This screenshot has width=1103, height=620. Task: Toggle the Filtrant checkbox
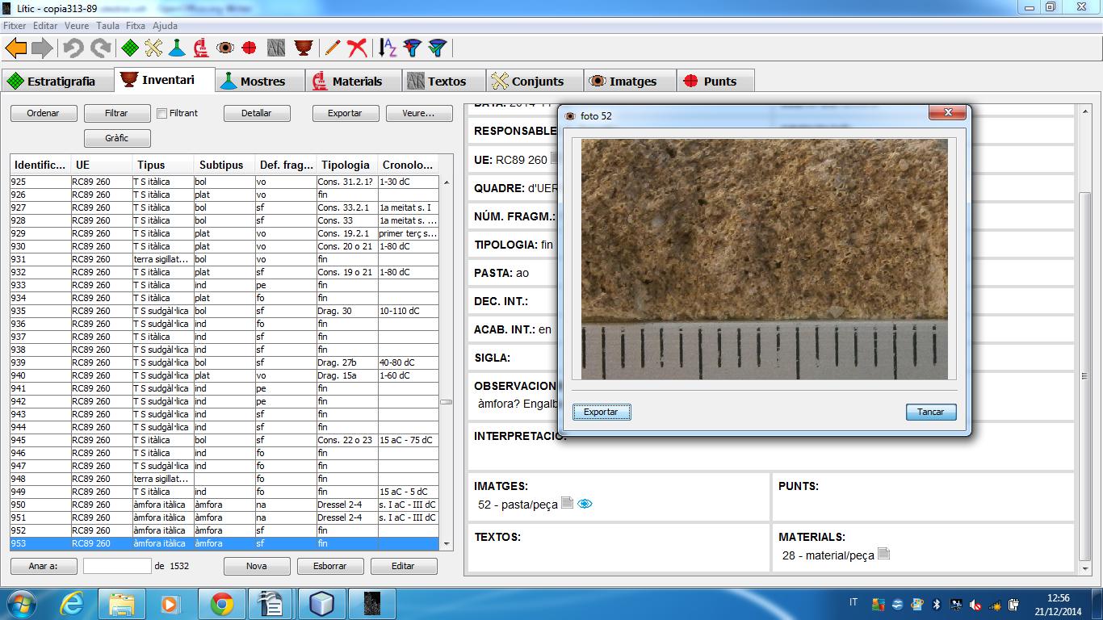[162, 113]
